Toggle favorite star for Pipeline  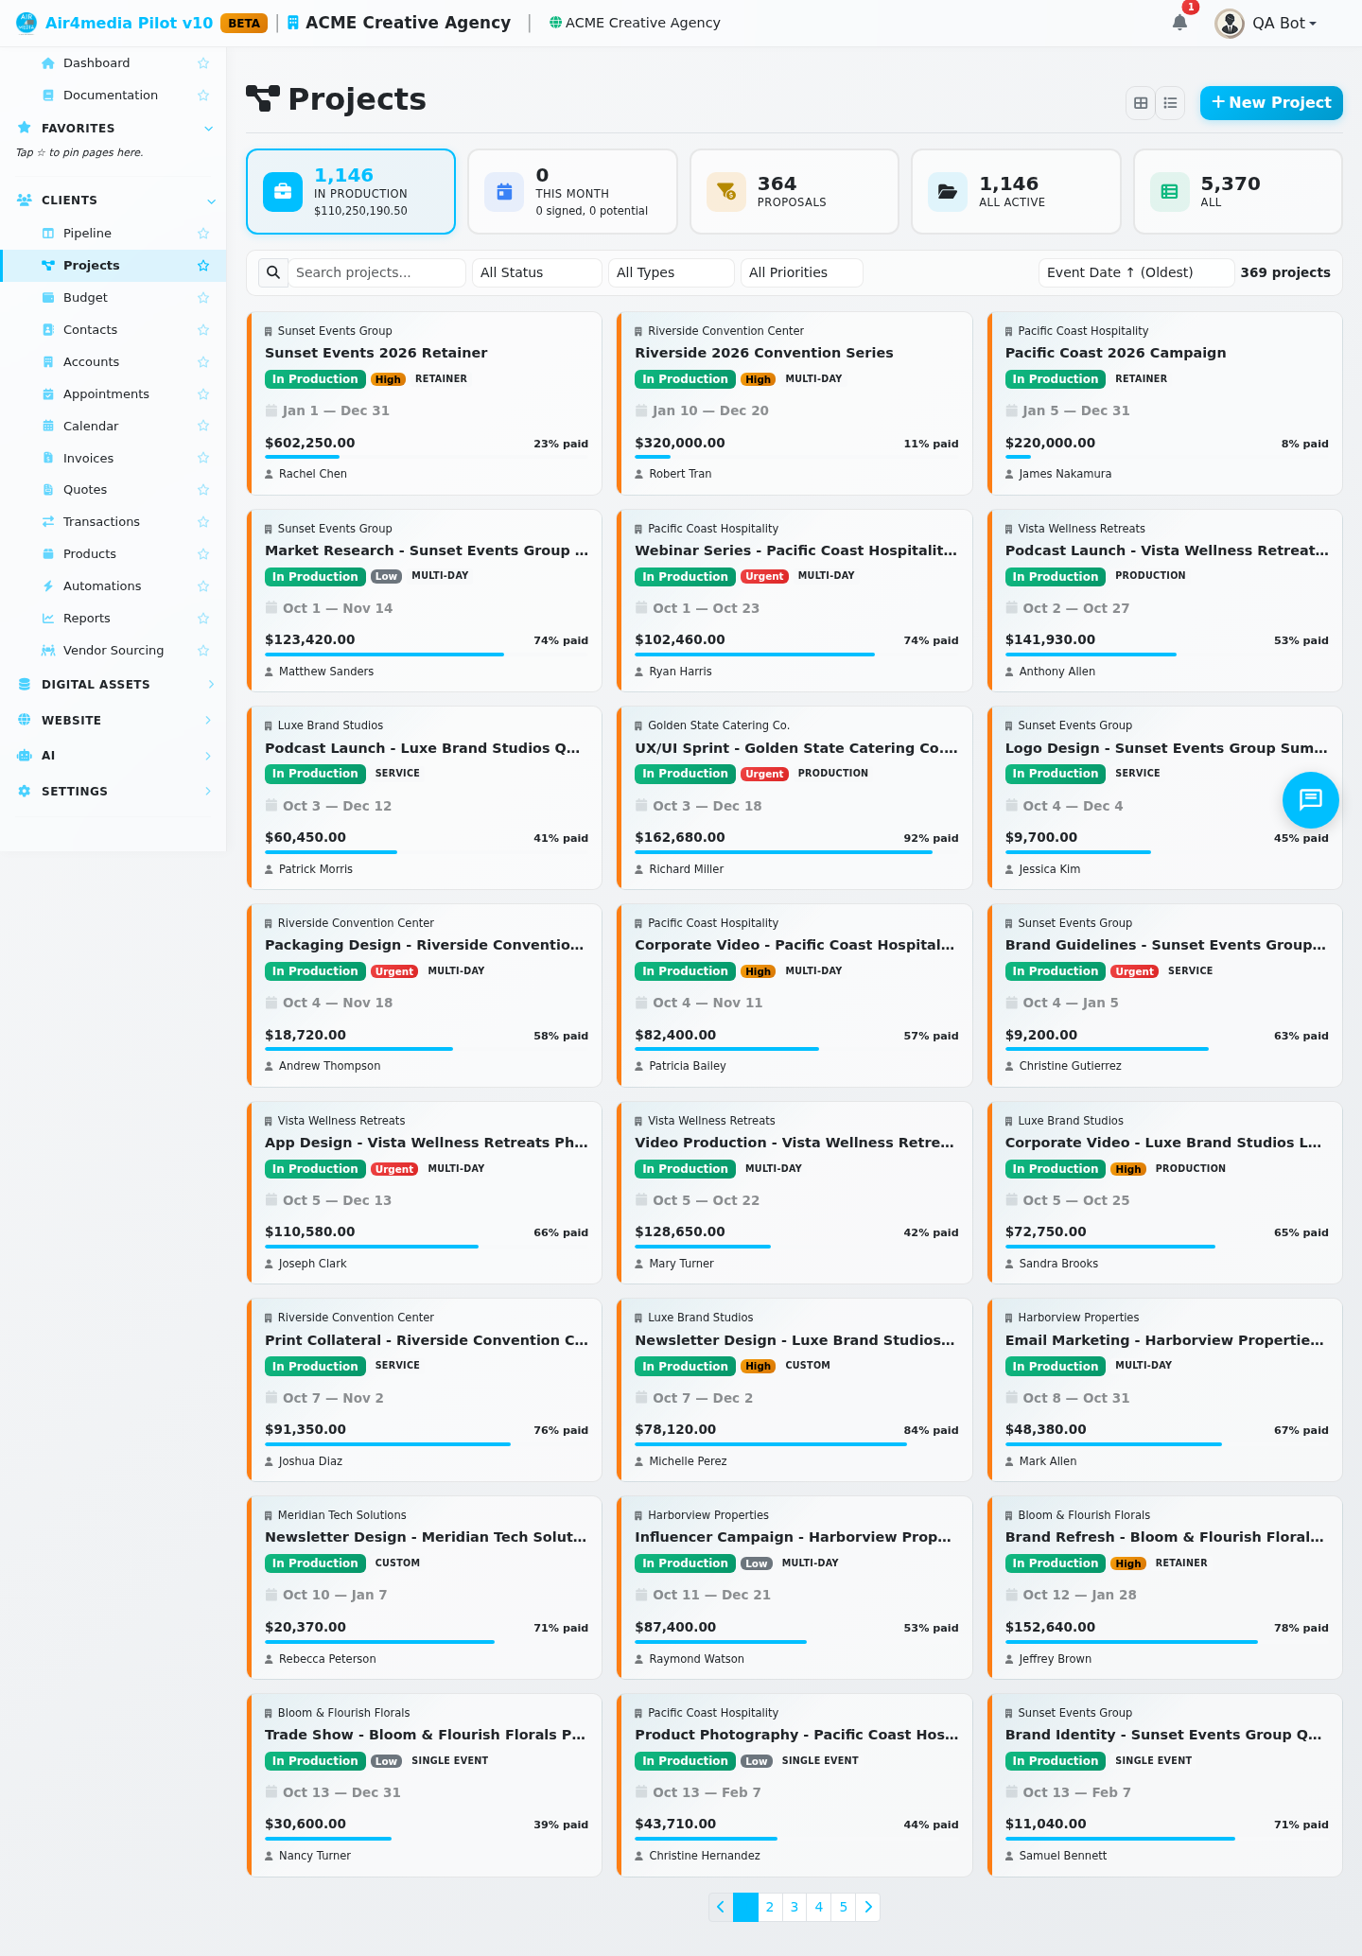[203, 234]
